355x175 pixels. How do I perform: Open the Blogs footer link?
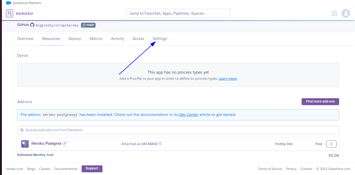coord(31,169)
